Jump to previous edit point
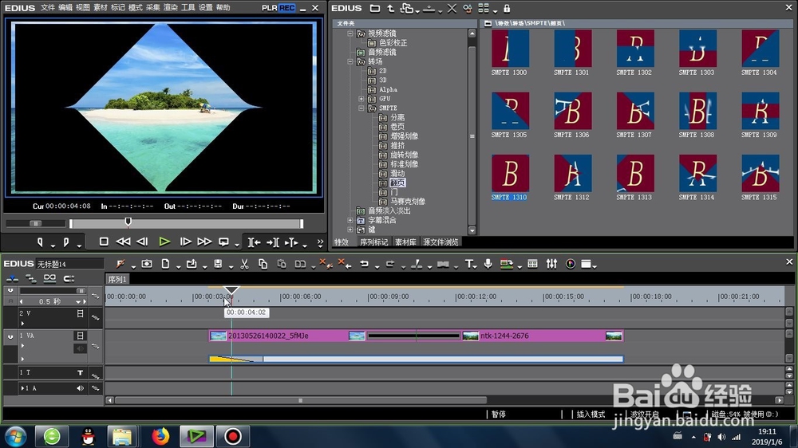 click(254, 242)
